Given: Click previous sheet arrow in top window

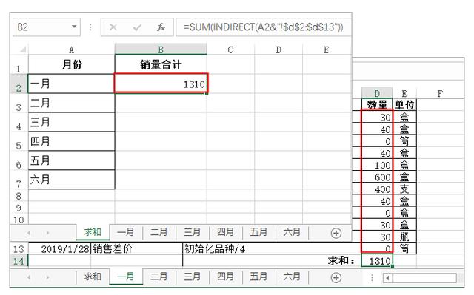Looking at the screenshot, I should 29,233.
